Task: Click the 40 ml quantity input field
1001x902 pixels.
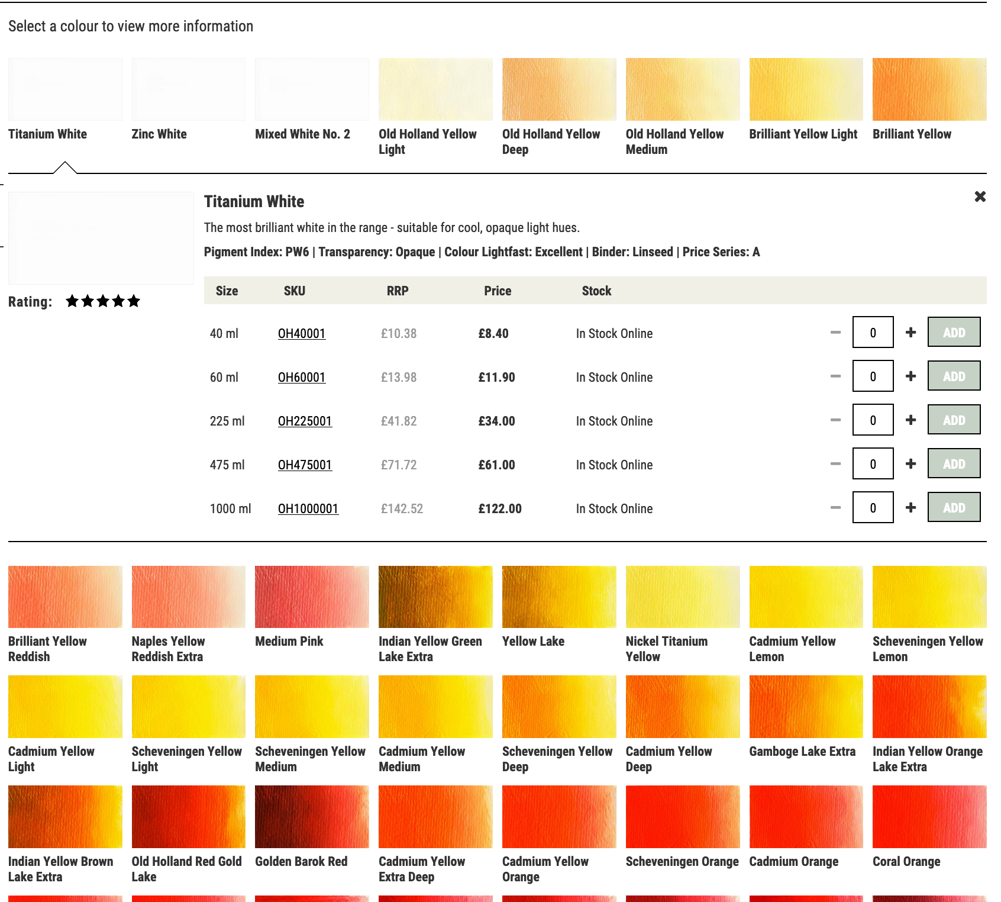Action: coord(873,332)
